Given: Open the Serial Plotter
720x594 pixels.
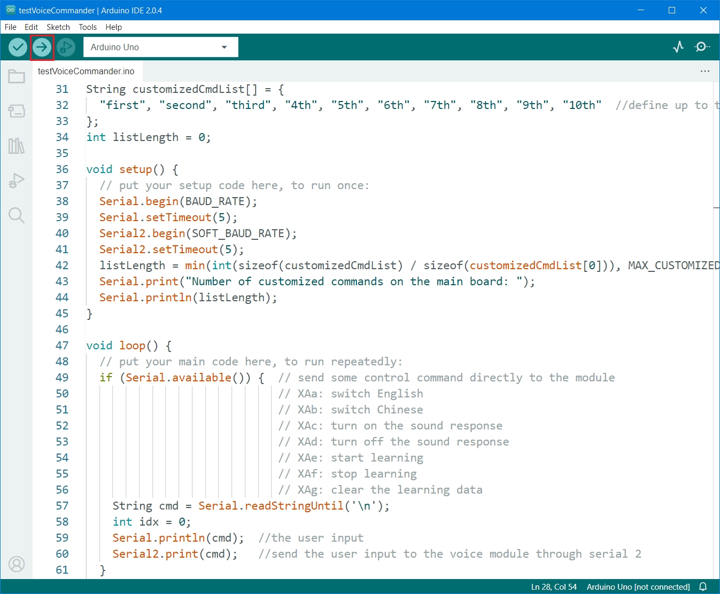Looking at the screenshot, I should click(678, 47).
